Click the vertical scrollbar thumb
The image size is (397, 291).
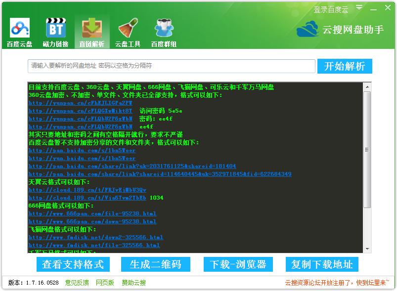367,150
